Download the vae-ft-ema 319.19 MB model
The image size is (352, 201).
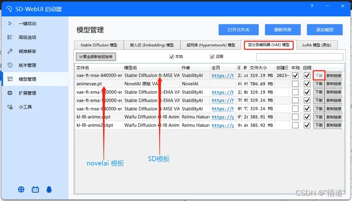click(319, 92)
